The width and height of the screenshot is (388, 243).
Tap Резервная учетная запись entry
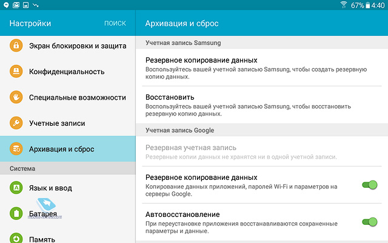255,152
